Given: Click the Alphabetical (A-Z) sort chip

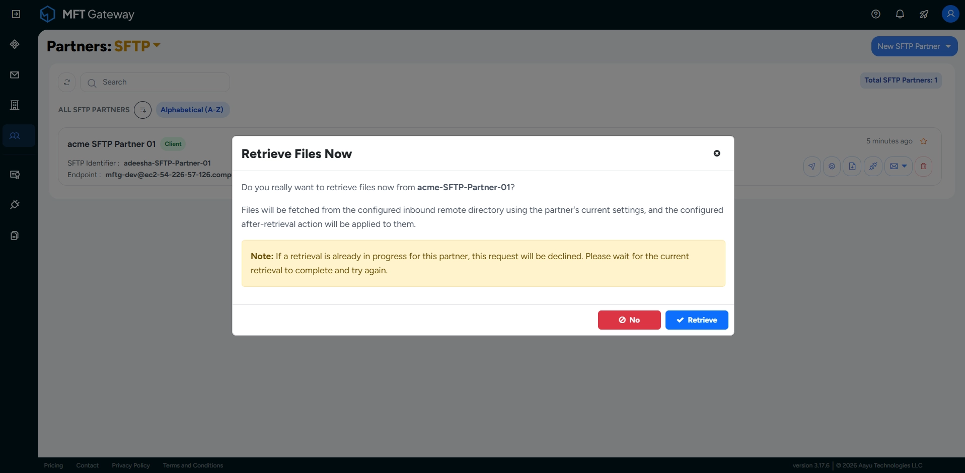Looking at the screenshot, I should pos(192,110).
